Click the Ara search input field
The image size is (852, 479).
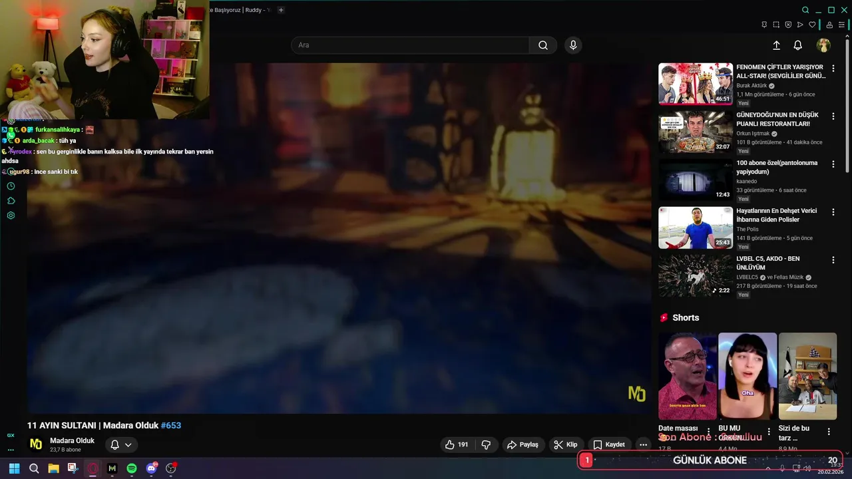[x=410, y=45]
